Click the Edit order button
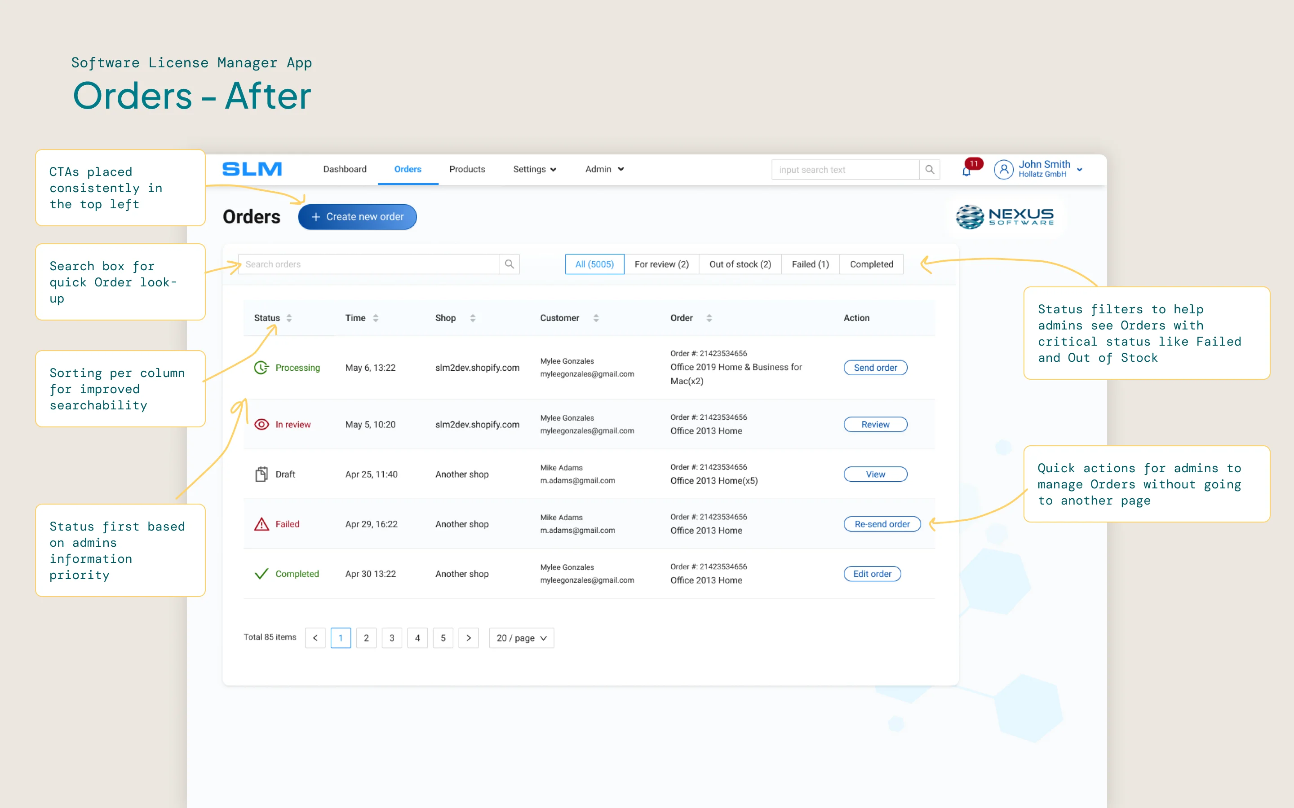1294x808 pixels. [x=872, y=574]
